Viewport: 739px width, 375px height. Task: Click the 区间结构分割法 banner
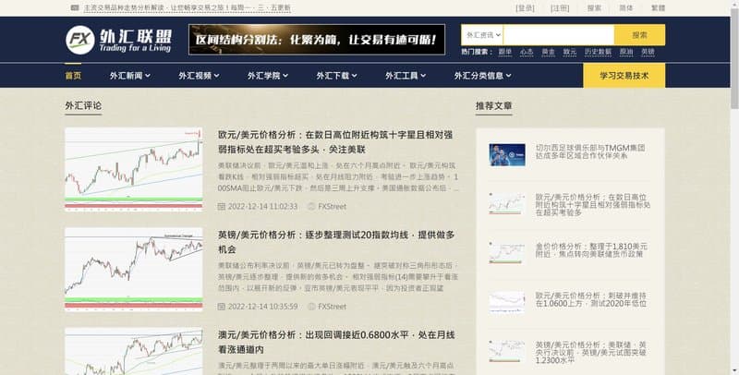tap(317, 40)
